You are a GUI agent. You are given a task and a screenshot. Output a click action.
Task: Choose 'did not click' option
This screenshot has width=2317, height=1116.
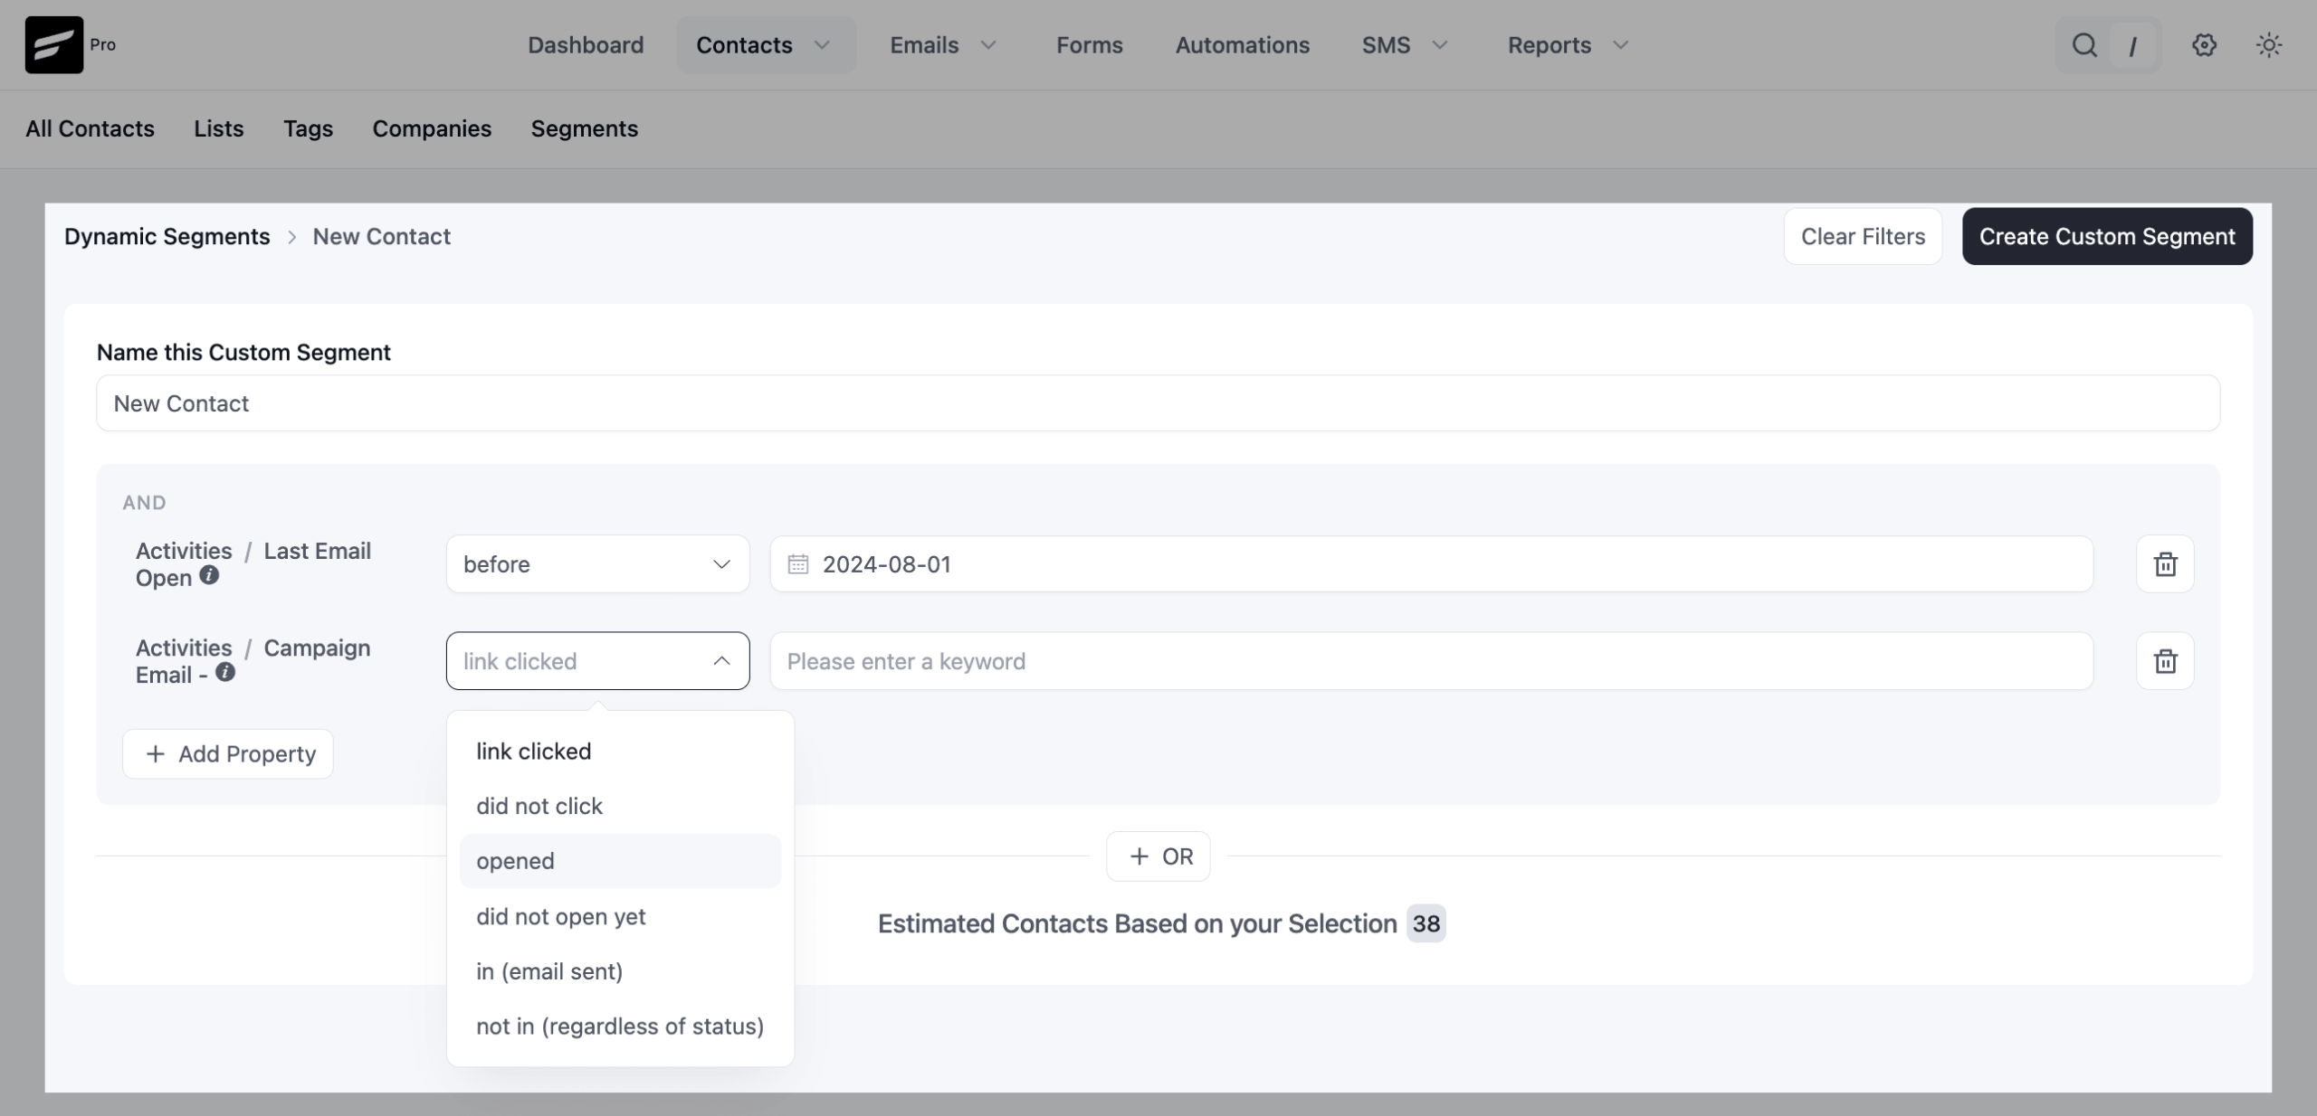pos(620,807)
